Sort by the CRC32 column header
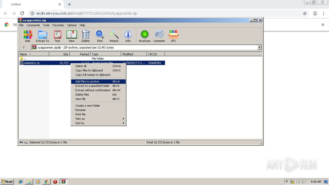Viewport: 329px width, 185px height. tap(156, 54)
